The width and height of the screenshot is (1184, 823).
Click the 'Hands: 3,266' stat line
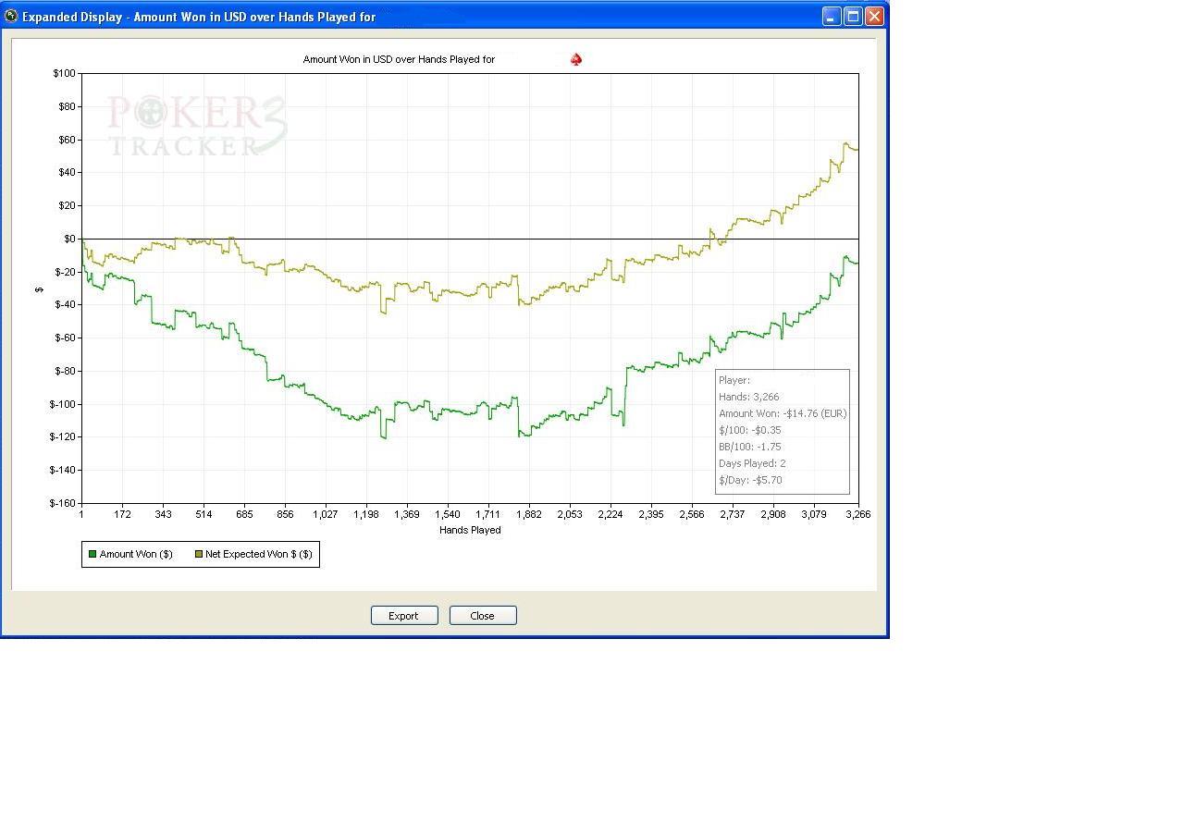coord(749,397)
